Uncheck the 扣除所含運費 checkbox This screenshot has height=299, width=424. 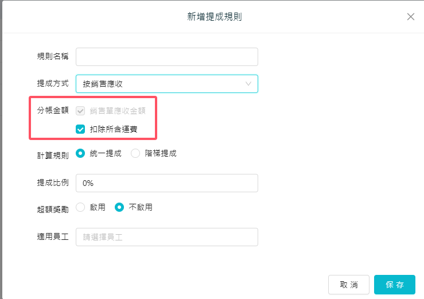[x=80, y=129]
